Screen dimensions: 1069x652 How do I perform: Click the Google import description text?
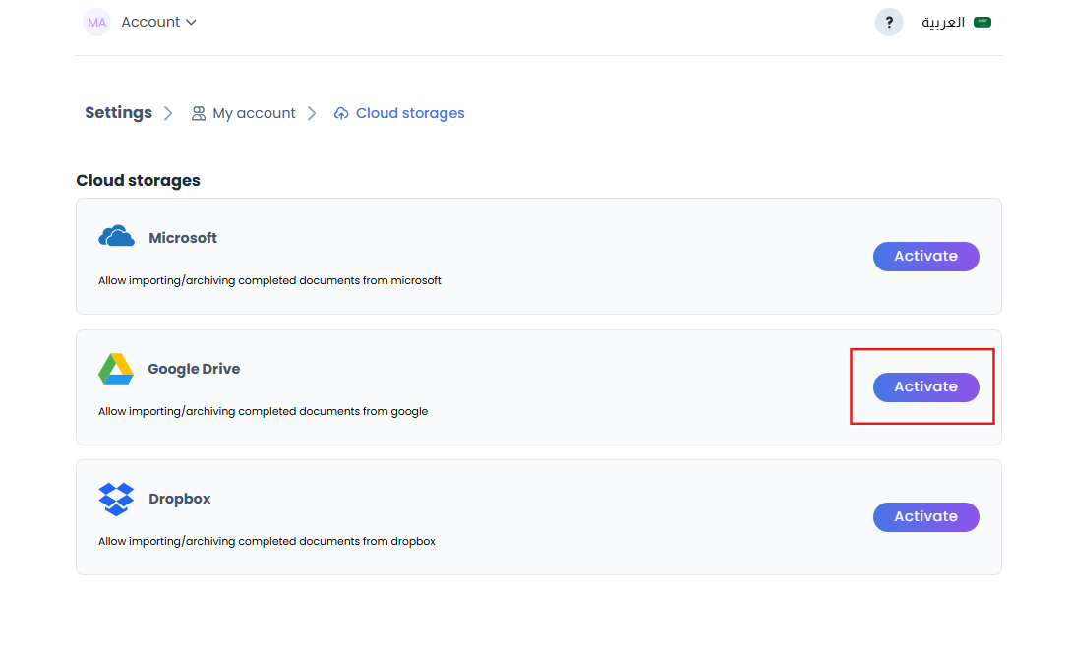point(264,411)
